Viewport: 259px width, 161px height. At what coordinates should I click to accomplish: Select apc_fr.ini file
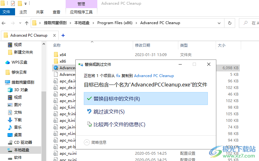(67, 114)
